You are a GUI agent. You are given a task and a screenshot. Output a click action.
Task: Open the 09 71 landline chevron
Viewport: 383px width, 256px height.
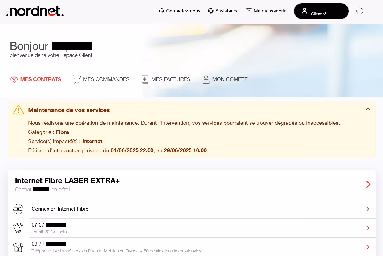click(x=368, y=247)
